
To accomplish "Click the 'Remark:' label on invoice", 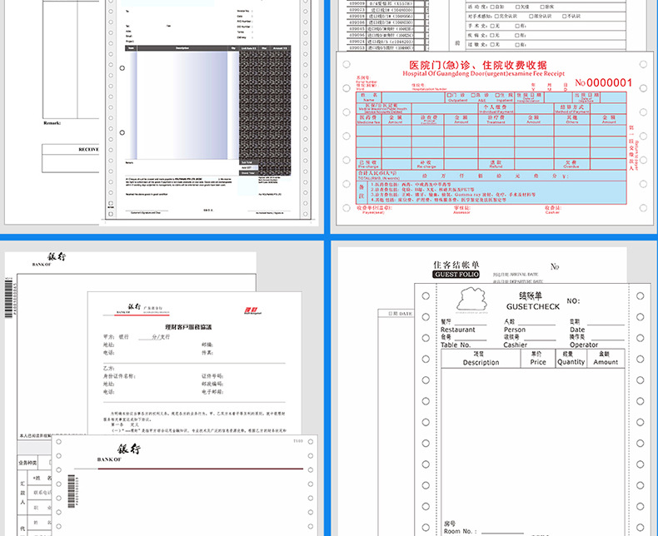I will pyautogui.click(x=52, y=123).
